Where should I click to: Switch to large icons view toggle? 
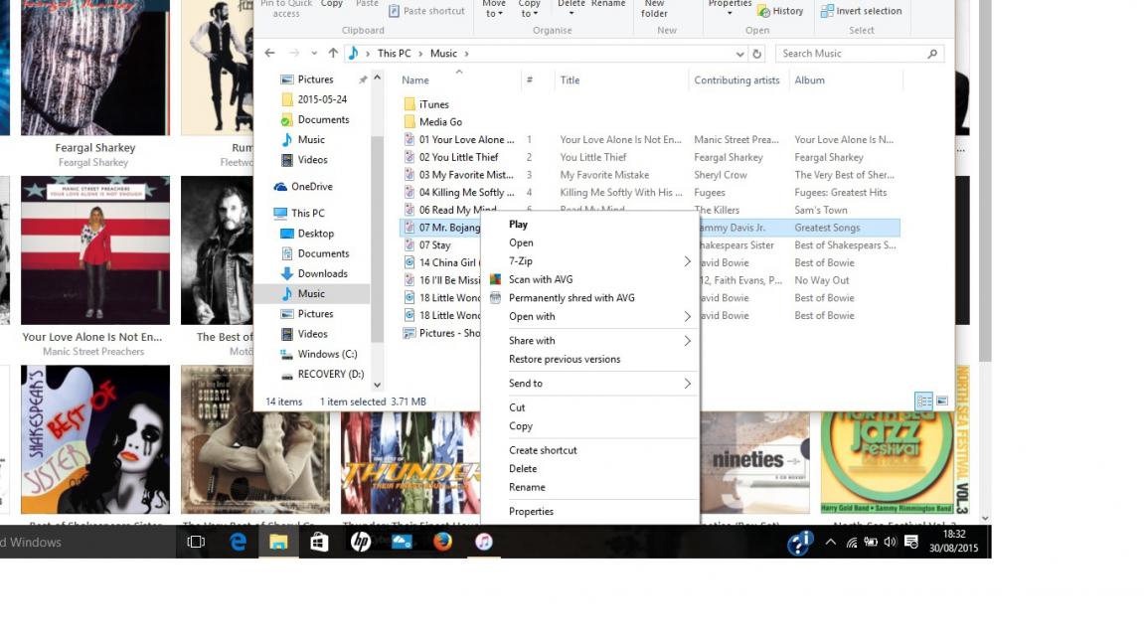click(x=941, y=401)
